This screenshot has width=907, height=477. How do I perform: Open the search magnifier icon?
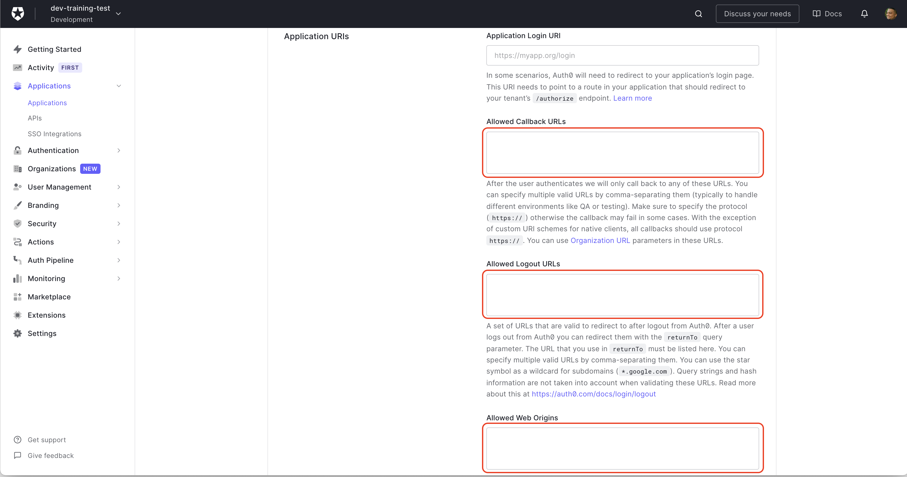[699, 14]
